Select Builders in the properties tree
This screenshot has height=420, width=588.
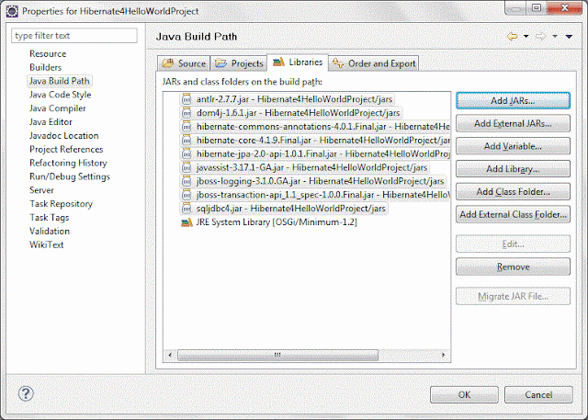(x=45, y=67)
